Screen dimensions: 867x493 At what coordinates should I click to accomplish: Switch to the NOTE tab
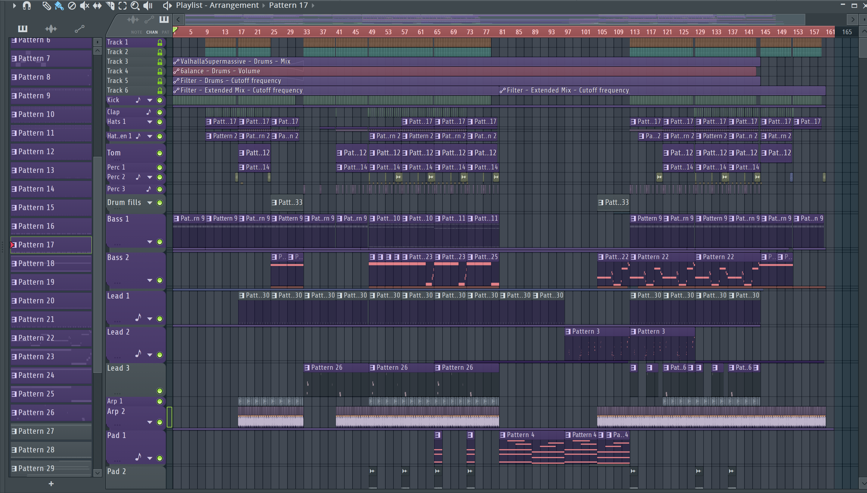point(137,32)
